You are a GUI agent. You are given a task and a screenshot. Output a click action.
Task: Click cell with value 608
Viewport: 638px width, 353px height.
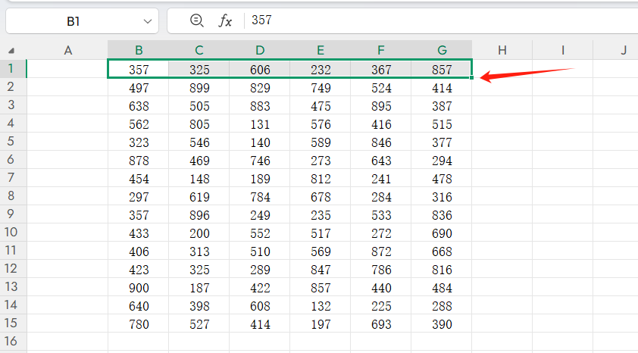click(260, 306)
